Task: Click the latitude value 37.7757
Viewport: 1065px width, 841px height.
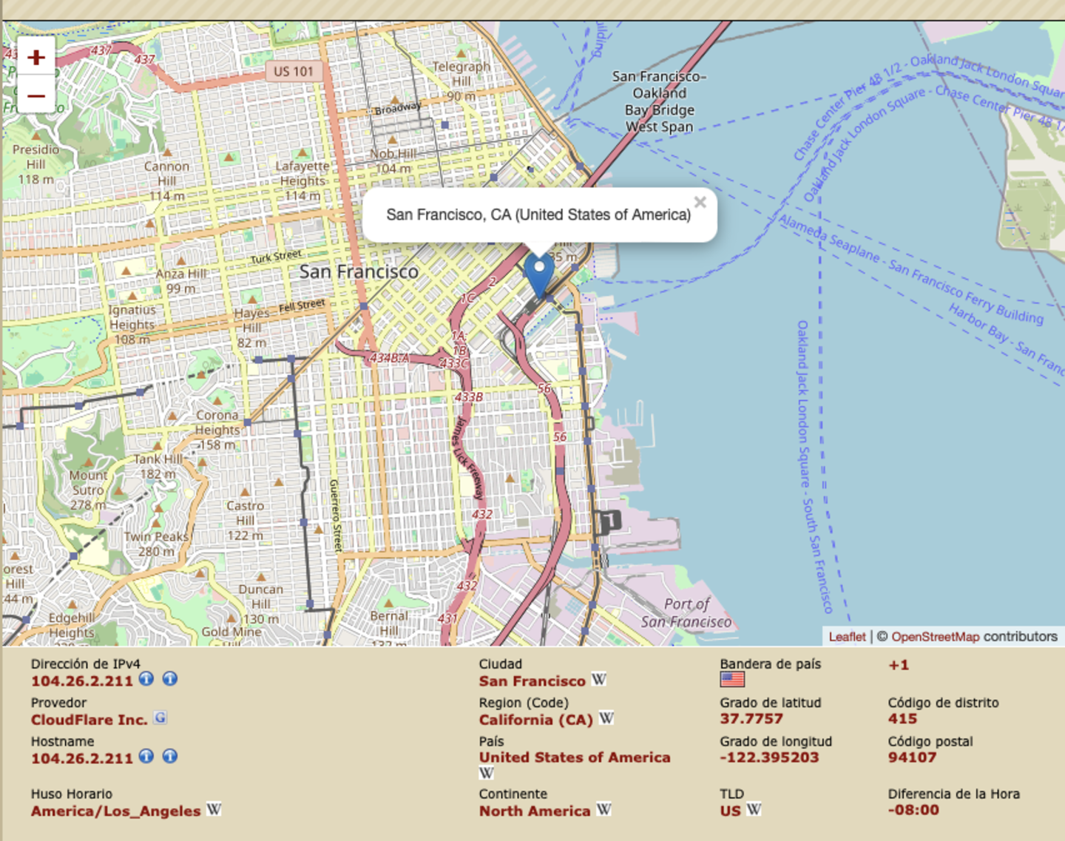Action: pos(751,719)
